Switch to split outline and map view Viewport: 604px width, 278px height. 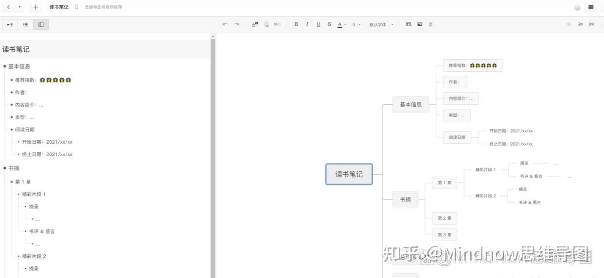click(41, 24)
